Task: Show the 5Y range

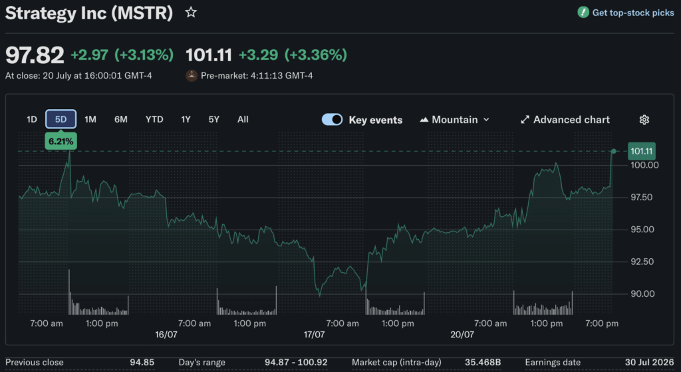Action: 213,119
